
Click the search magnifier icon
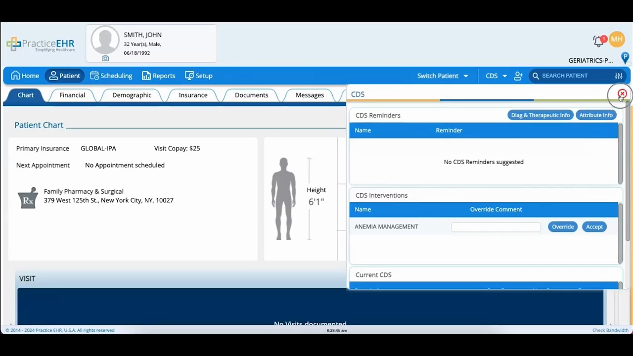536,76
